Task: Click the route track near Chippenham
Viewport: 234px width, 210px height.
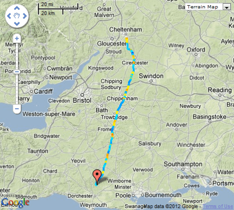Action: (123, 99)
